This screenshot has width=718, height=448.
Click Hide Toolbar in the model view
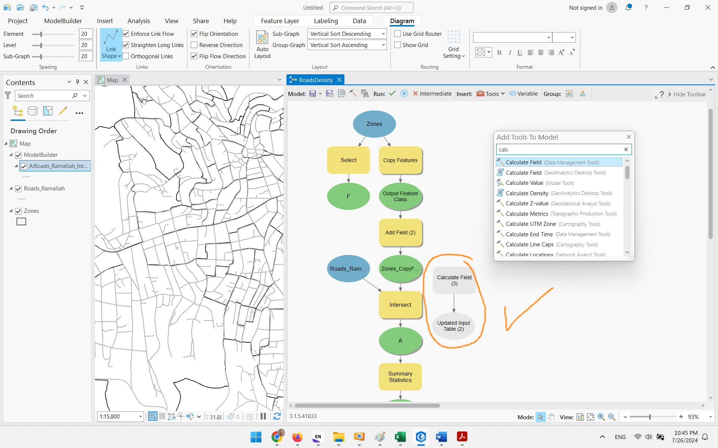click(x=689, y=94)
